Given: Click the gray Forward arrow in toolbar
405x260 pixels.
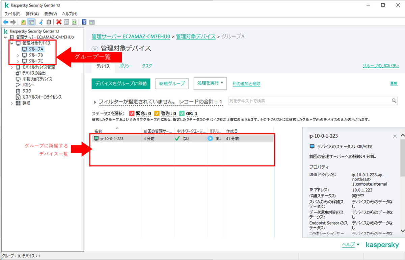Looking at the screenshot, I should 13,22.
